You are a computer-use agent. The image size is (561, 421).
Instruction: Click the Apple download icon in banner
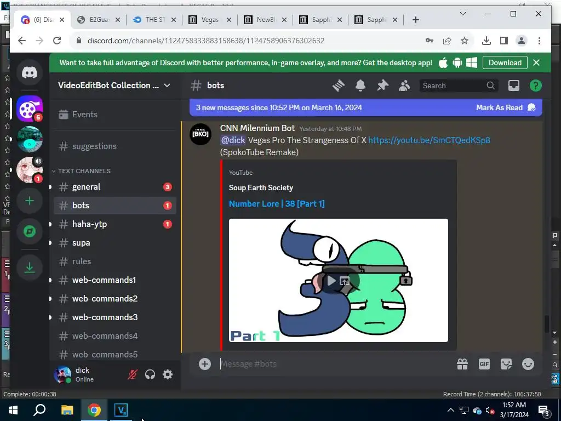[443, 62]
